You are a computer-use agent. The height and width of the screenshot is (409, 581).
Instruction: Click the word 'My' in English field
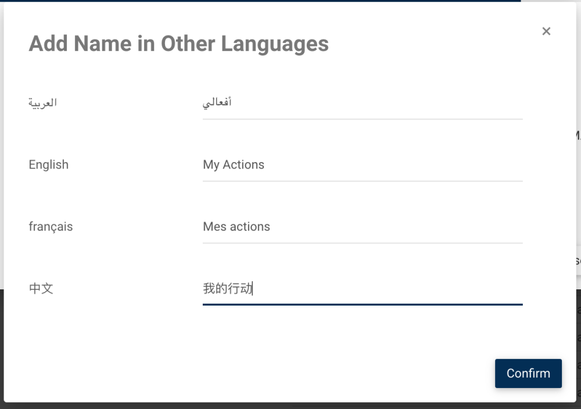[211, 165]
